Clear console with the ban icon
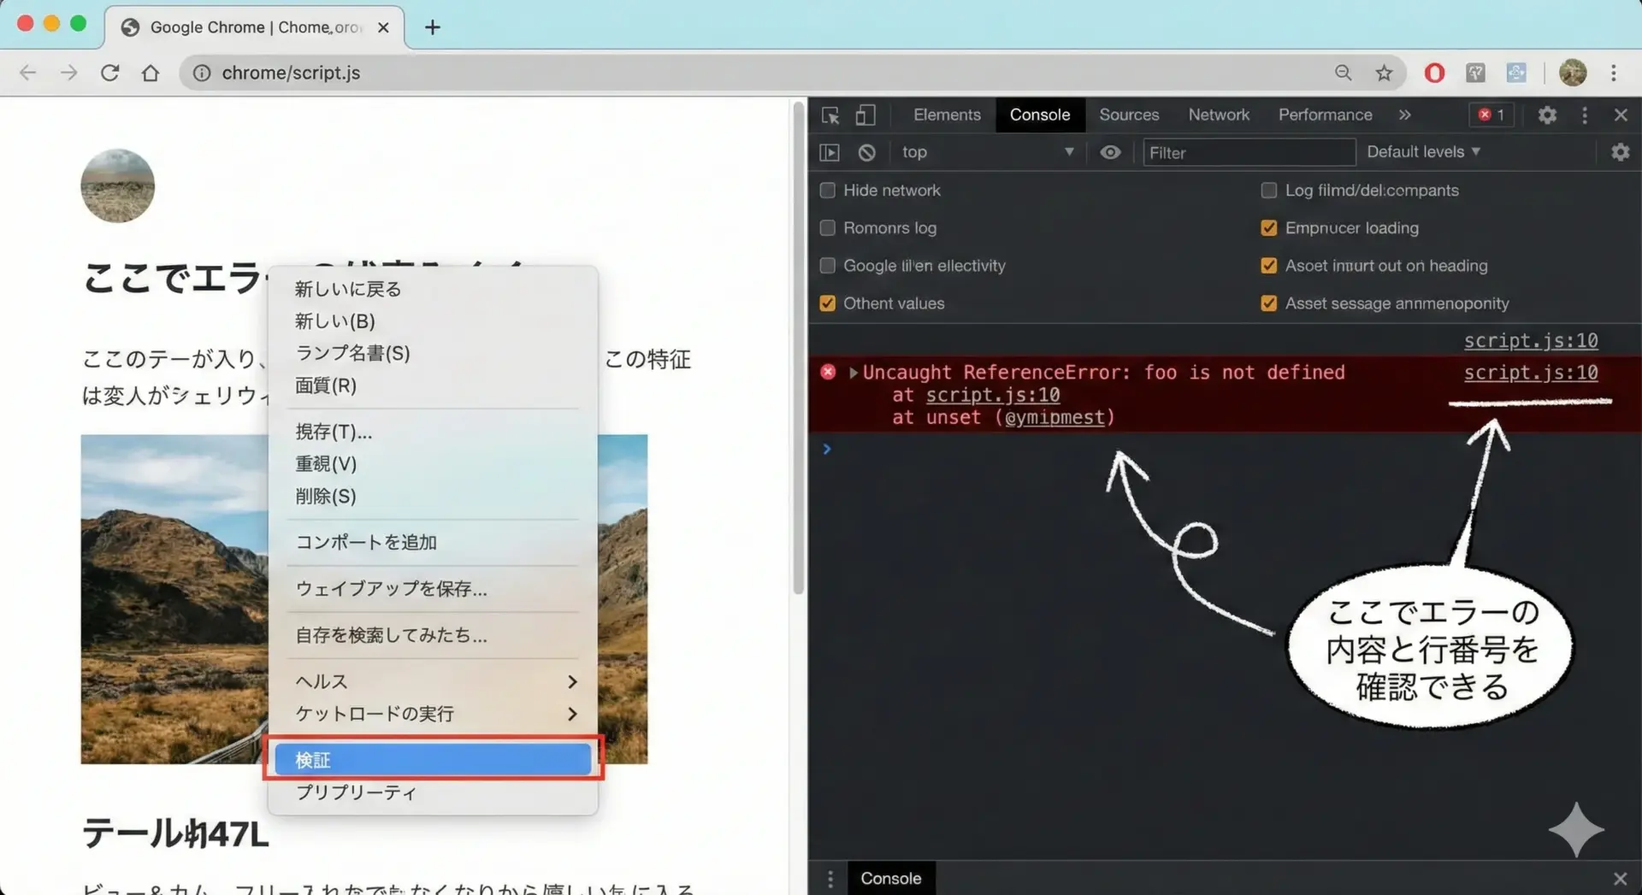Image resolution: width=1642 pixels, height=895 pixels. pos(866,152)
